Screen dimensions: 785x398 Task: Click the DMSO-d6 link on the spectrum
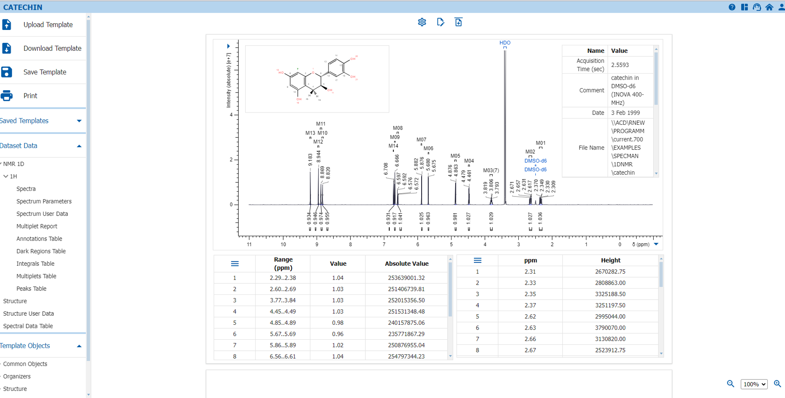[x=536, y=161]
